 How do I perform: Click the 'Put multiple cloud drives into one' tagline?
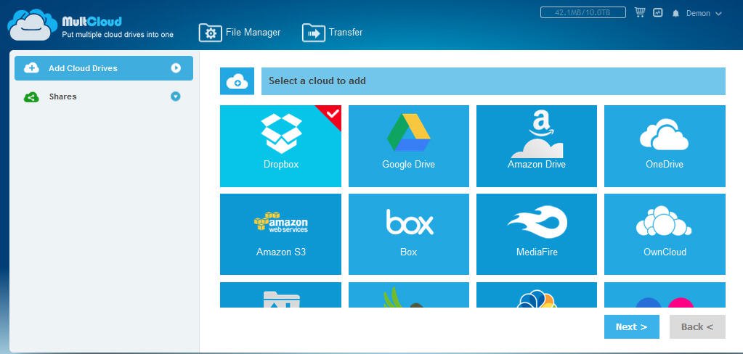118,35
